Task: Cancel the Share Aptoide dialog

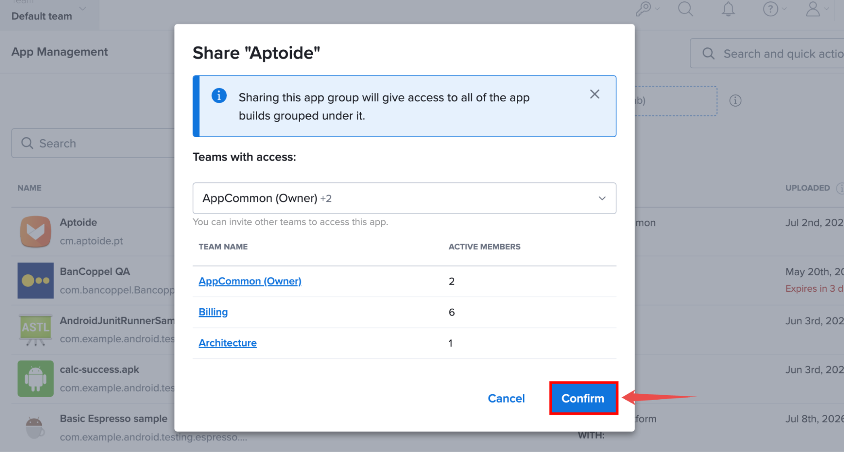Action: [506, 398]
